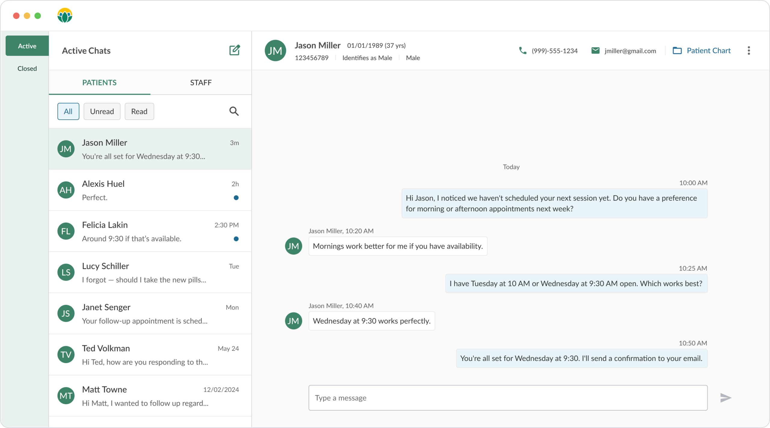Click the email envelope icon
Image resolution: width=770 pixels, height=428 pixels.
click(x=595, y=51)
